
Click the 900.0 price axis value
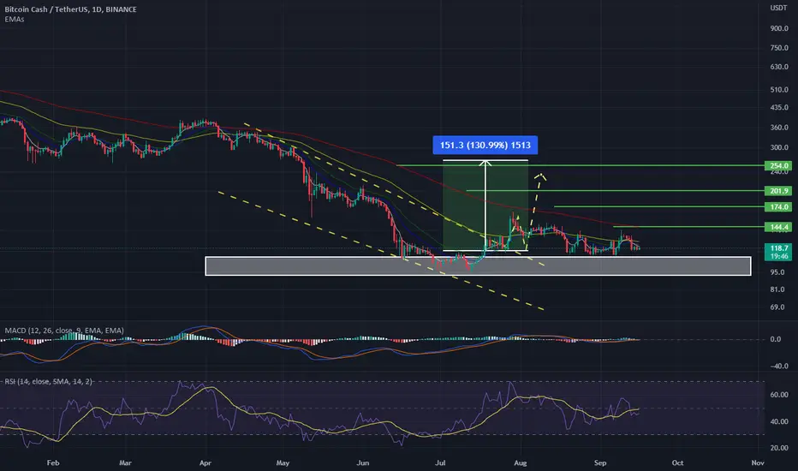(x=779, y=28)
